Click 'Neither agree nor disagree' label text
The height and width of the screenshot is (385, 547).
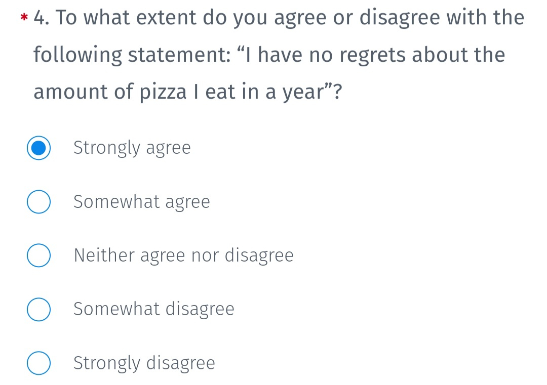184,255
